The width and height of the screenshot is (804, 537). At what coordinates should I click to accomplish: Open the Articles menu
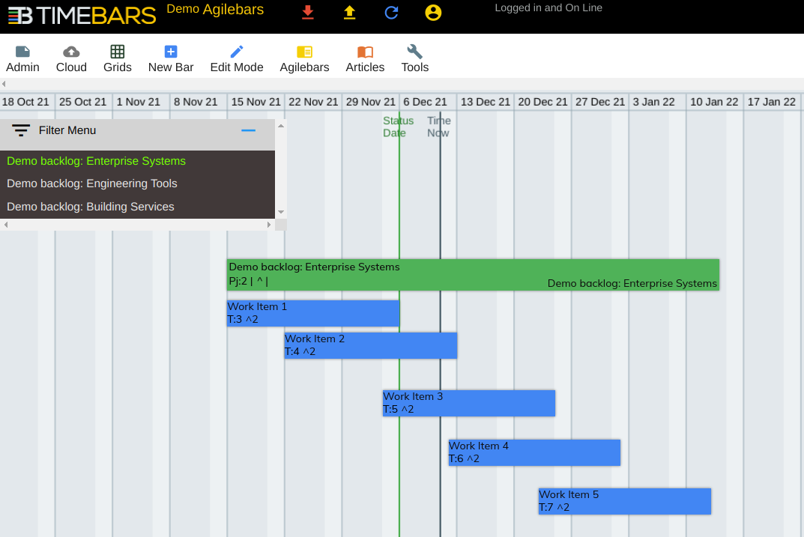(365, 58)
